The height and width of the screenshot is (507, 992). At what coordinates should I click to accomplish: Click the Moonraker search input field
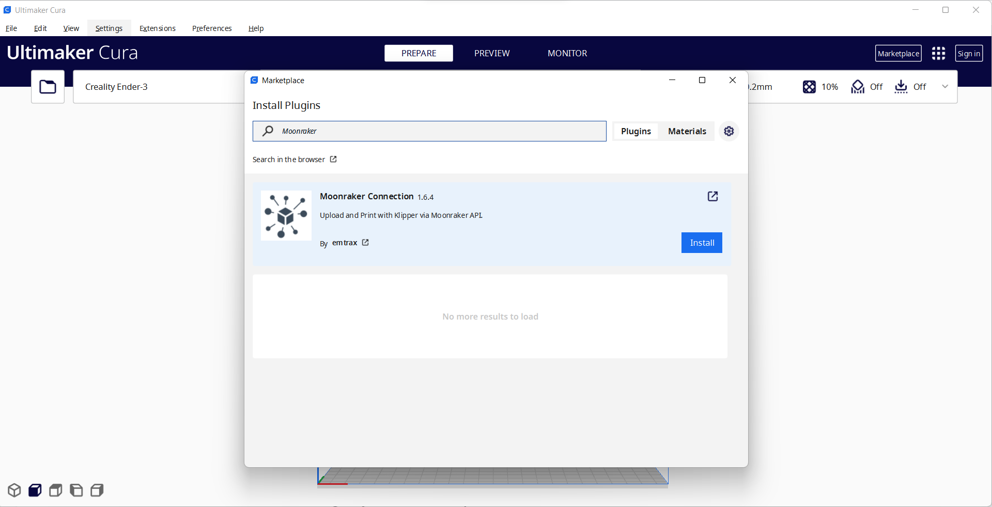coord(429,131)
